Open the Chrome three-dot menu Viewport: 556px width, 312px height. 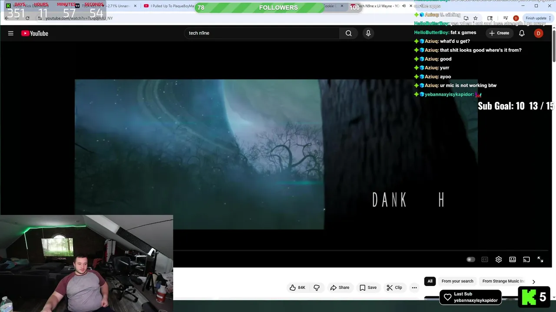550,18
